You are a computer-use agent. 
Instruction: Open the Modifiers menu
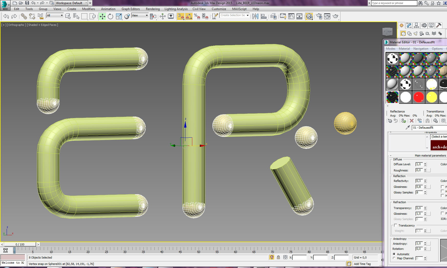[x=88, y=9]
